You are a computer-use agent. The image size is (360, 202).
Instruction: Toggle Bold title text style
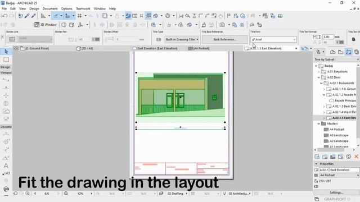(x=354, y=39)
